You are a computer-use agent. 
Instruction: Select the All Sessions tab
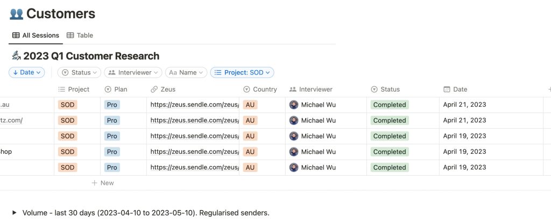[36, 35]
